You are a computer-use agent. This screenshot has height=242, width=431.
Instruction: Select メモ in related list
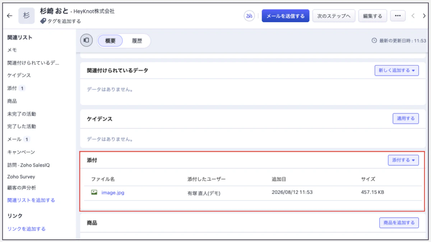point(12,50)
